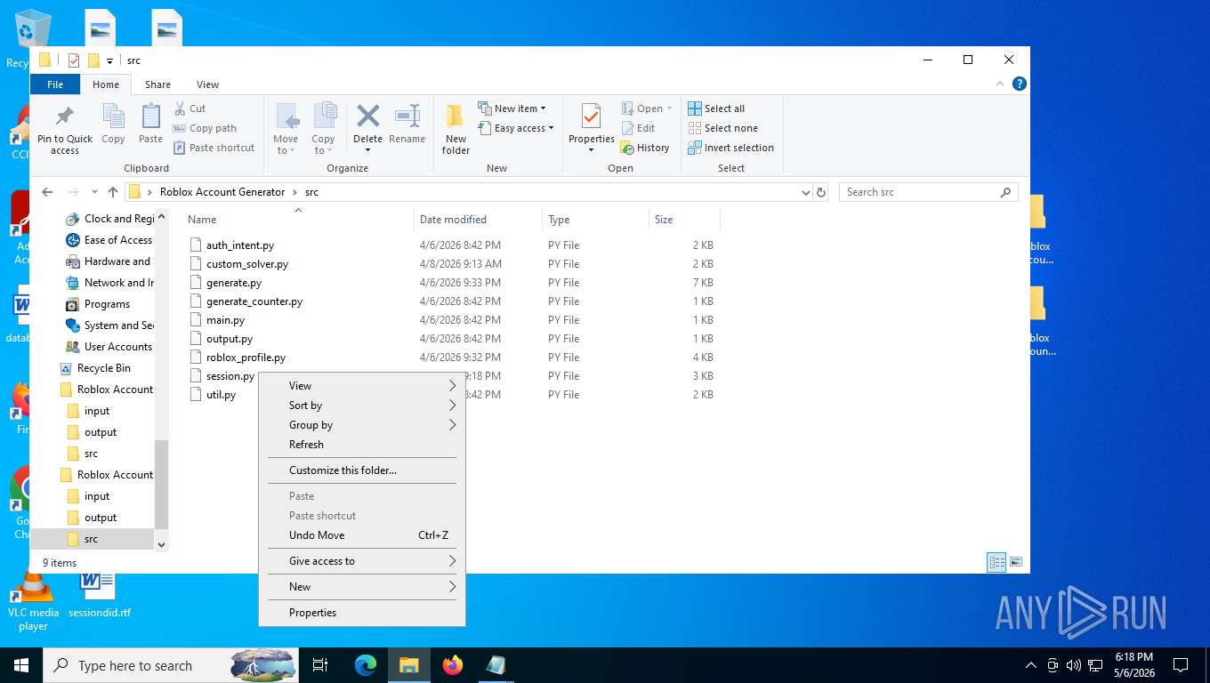
Task: Click Select none in ribbon
Action: coord(722,128)
